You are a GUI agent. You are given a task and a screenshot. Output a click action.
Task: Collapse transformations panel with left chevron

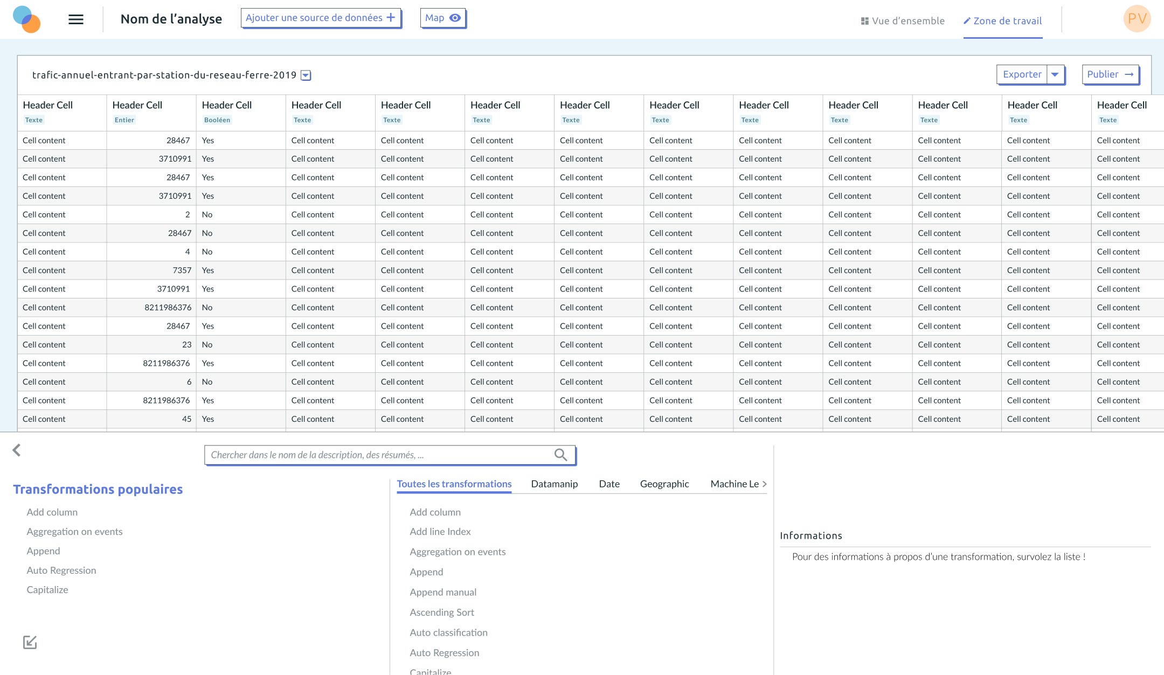click(x=17, y=450)
